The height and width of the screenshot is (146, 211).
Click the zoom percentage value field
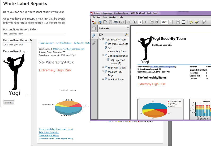click(x=165, y=22)
